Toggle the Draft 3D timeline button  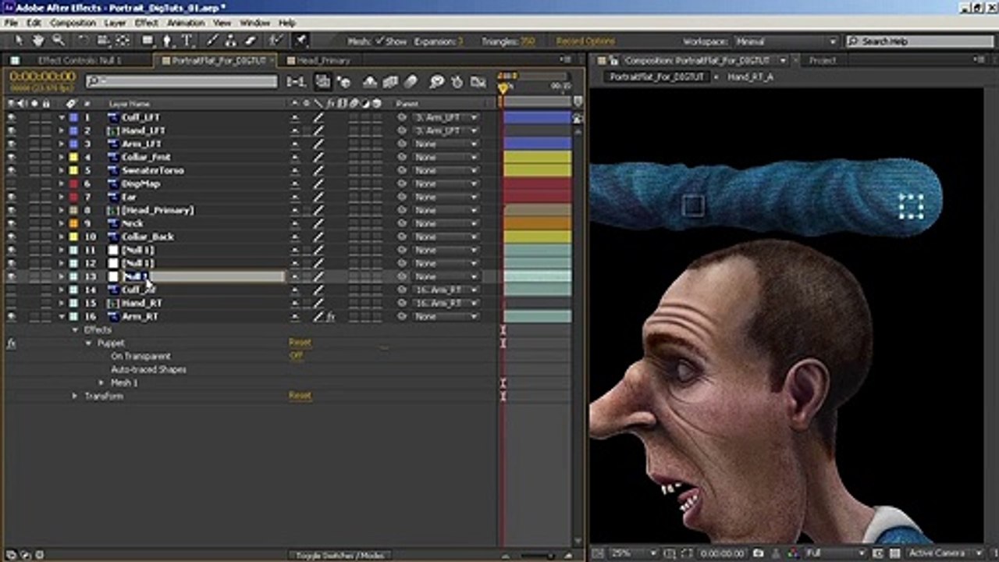pos(343,81)
